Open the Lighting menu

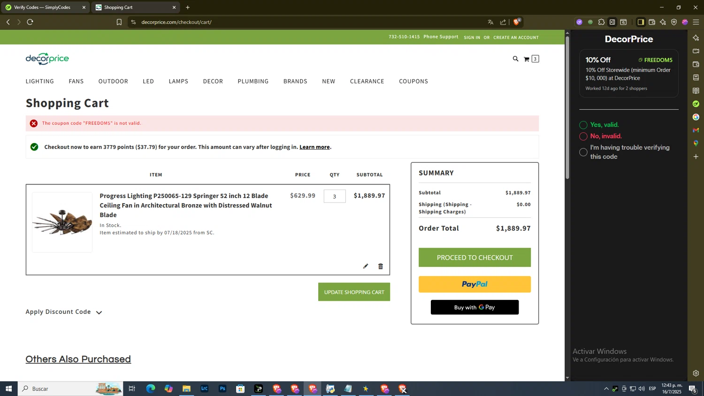[40, 81]
